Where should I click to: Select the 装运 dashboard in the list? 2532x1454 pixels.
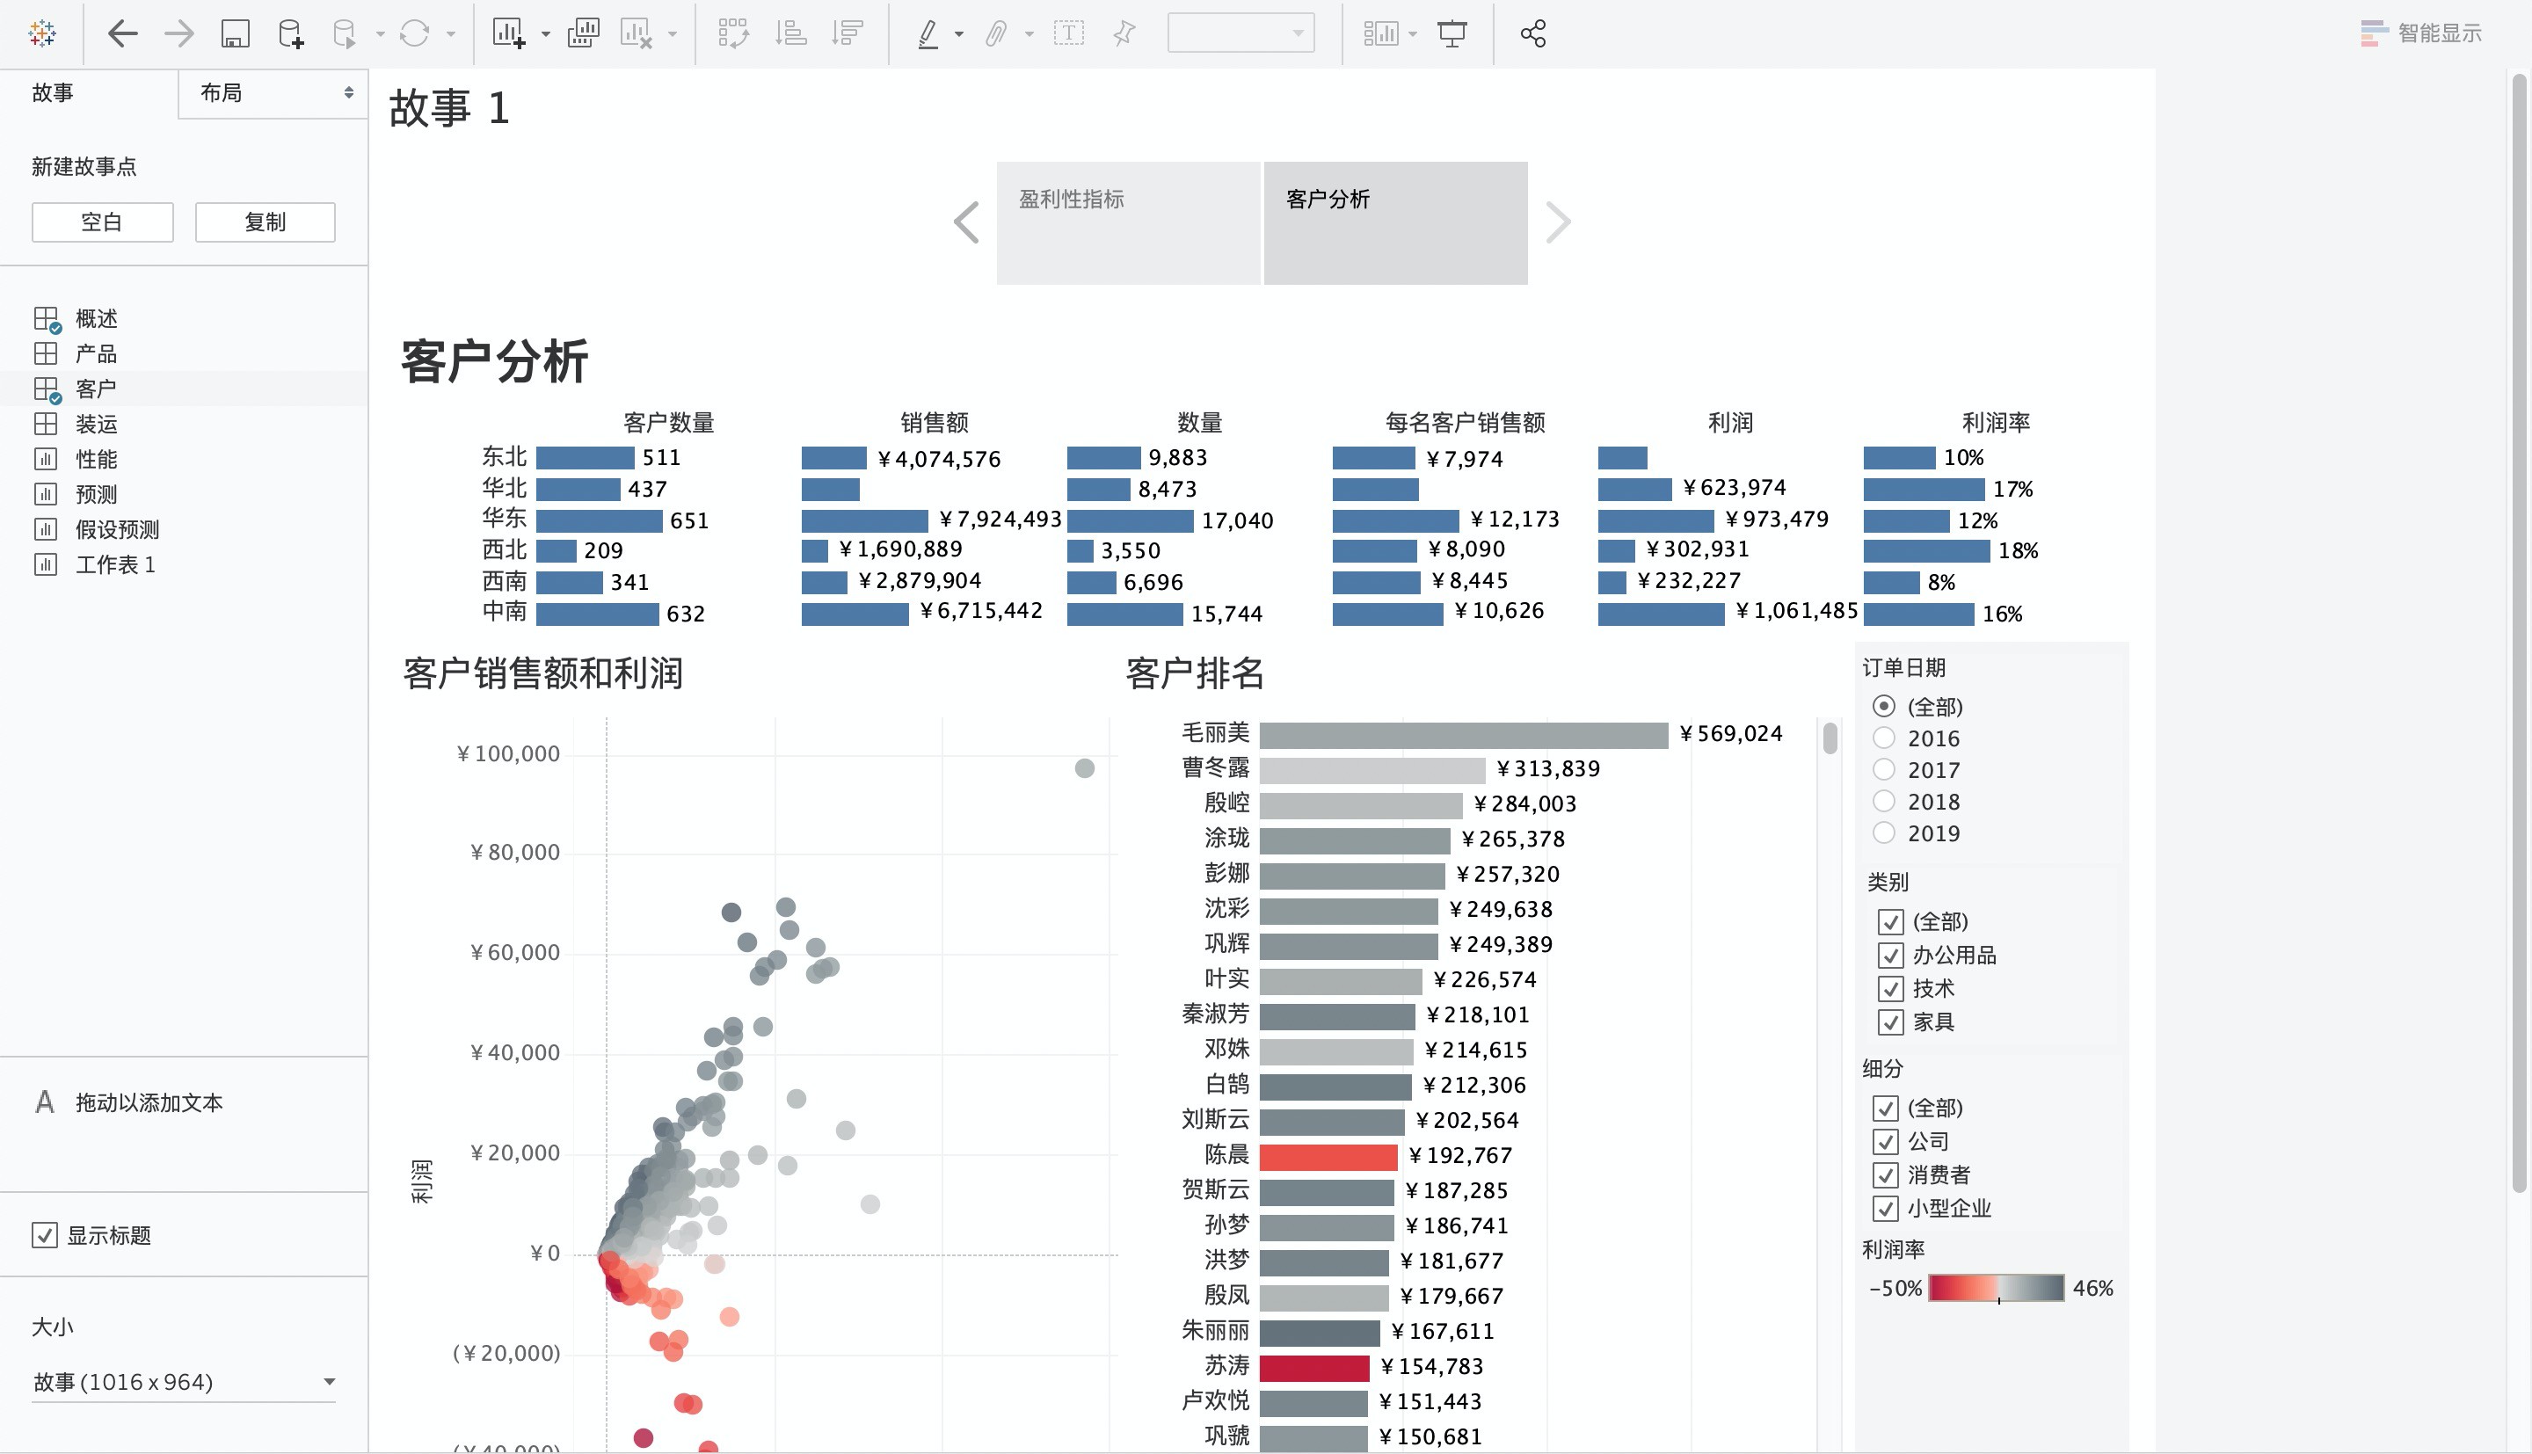[x=96, y=425]
